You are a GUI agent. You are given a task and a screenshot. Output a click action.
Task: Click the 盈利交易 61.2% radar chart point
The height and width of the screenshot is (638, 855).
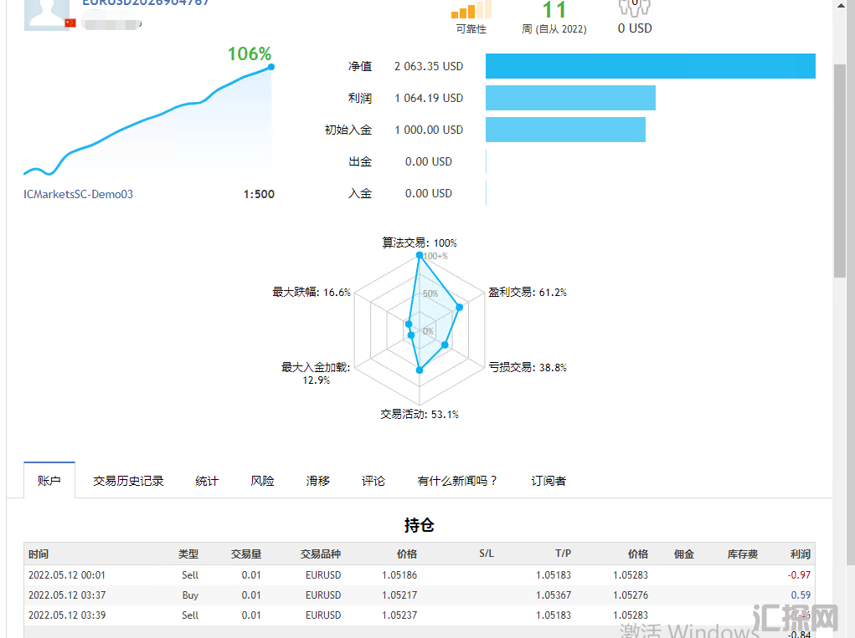pos(460,308)
